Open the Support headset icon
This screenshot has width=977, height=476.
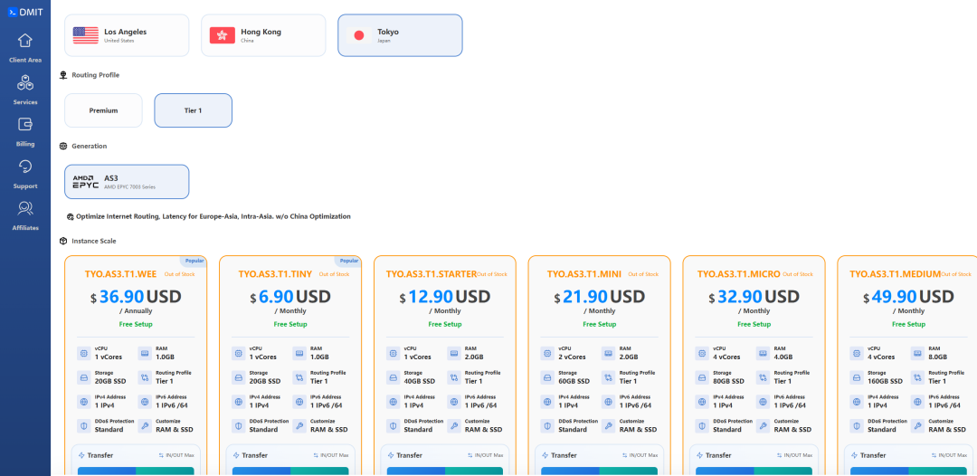[25, 167]
